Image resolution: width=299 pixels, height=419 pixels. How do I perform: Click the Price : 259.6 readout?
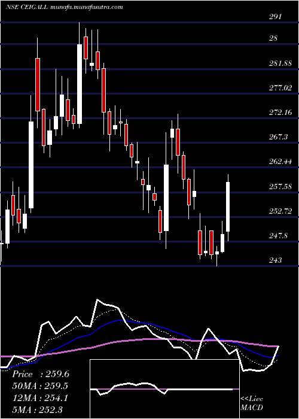pos(41,374)
